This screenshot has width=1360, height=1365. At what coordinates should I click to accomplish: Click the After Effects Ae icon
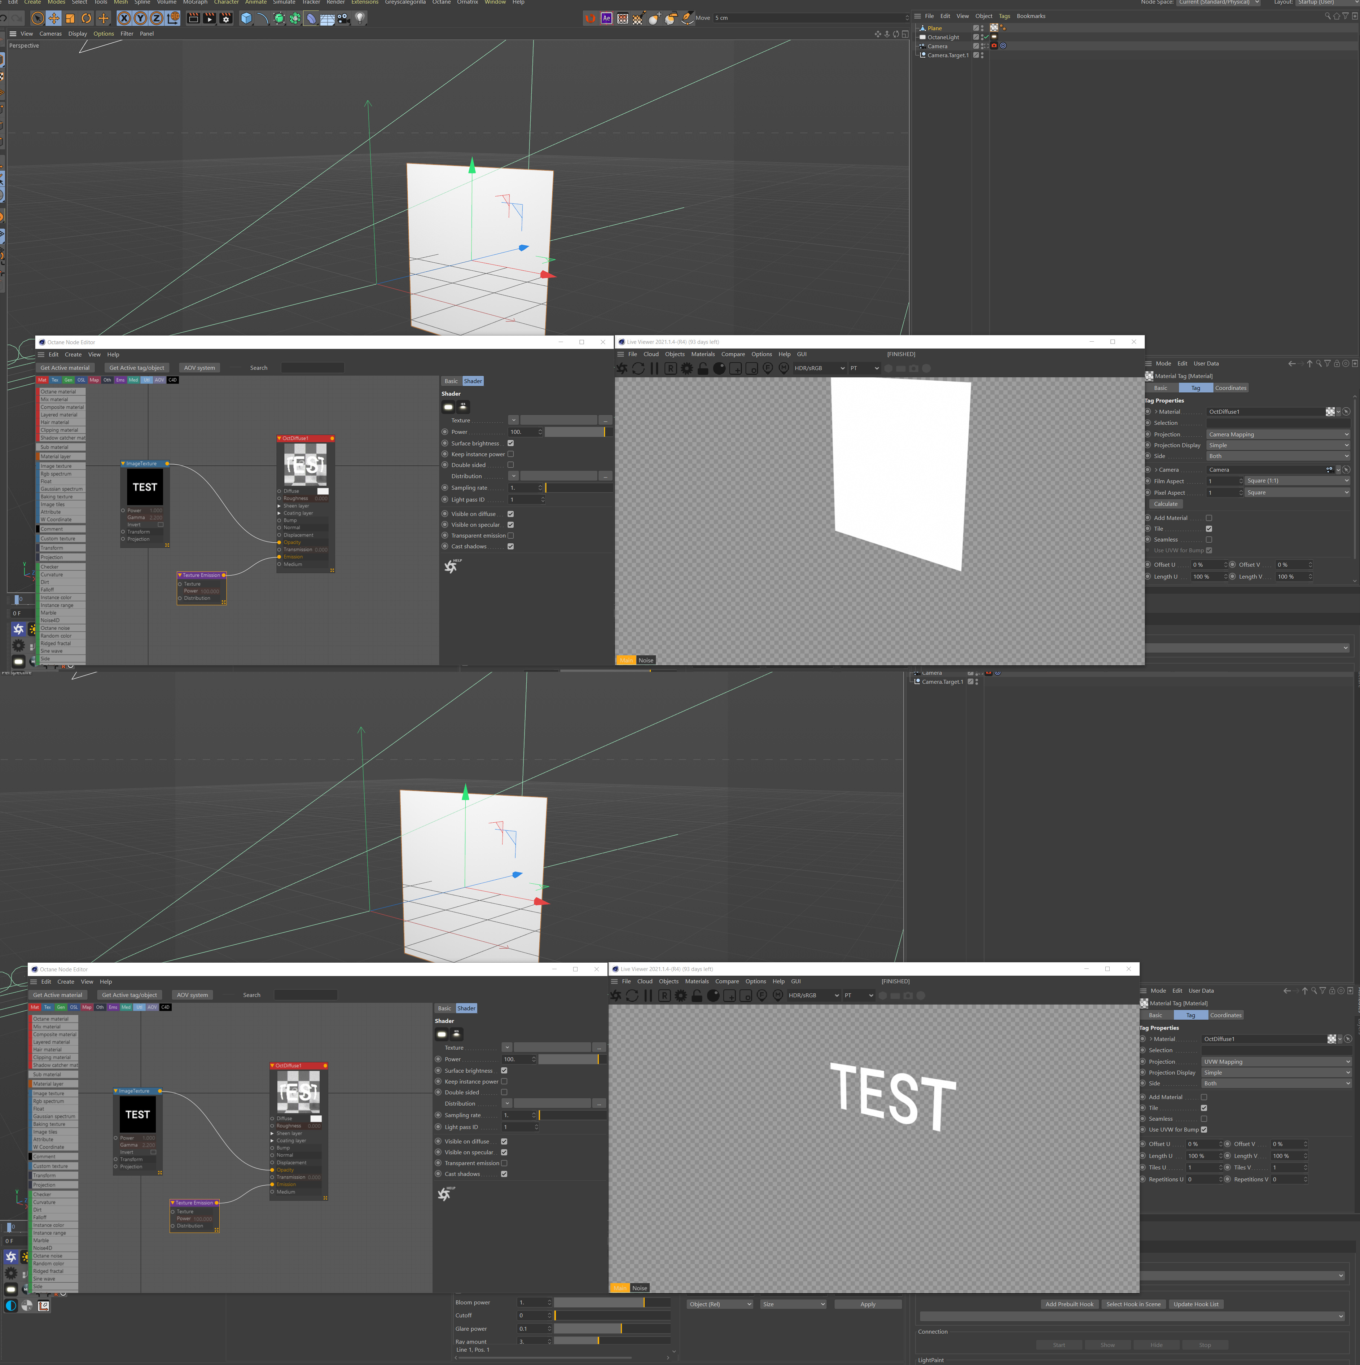pos(606,18)
